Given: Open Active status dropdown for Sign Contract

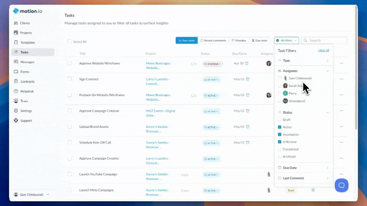Looking at the screenshot, I should tap(211, 79).
